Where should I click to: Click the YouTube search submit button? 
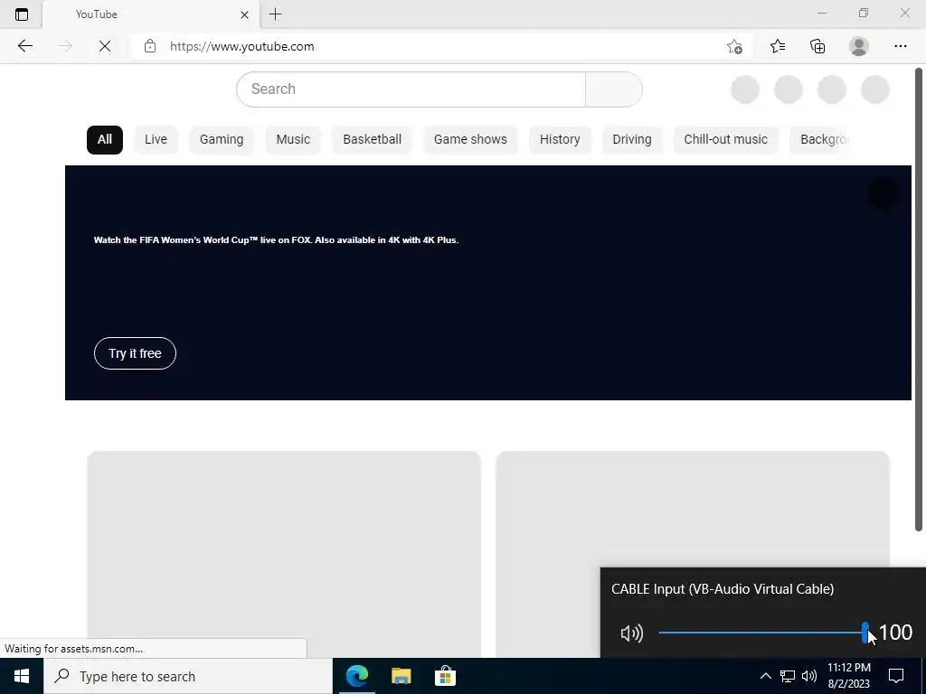click(614, 89)
